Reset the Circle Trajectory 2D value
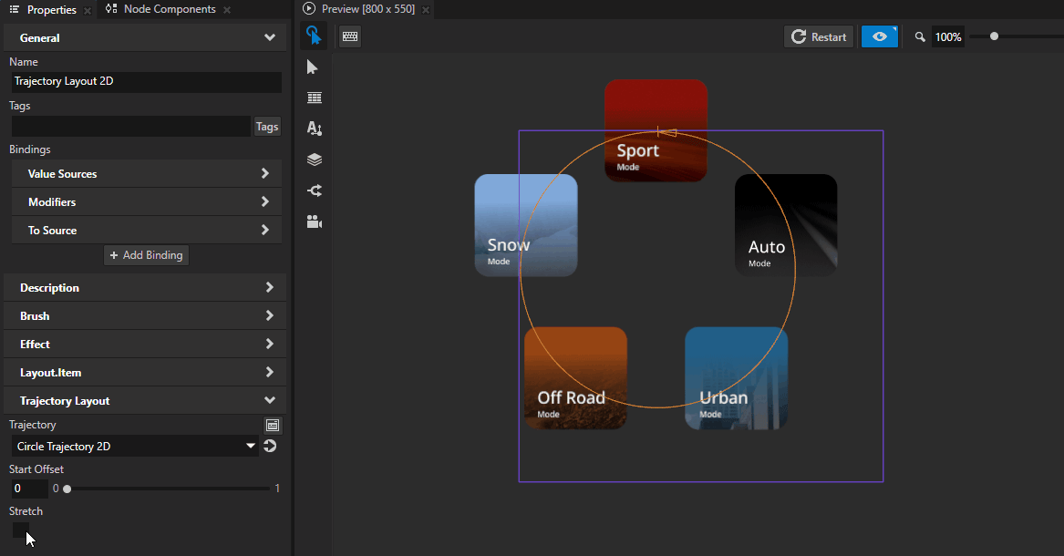 point(271,446)
